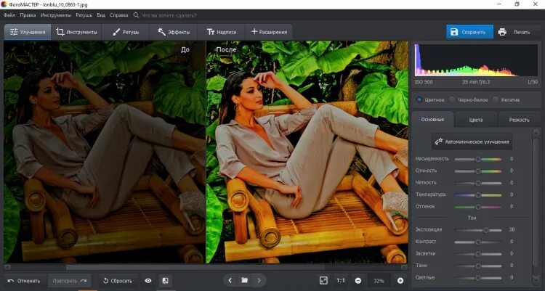Open the Правка menu
Viewport: 545px width, 291px height.
click(28, 15)
